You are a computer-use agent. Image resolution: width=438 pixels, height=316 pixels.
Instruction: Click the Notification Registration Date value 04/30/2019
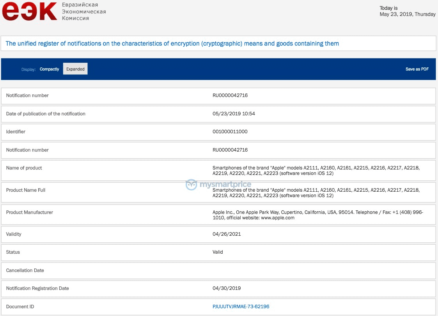click(x=227, y=288)
